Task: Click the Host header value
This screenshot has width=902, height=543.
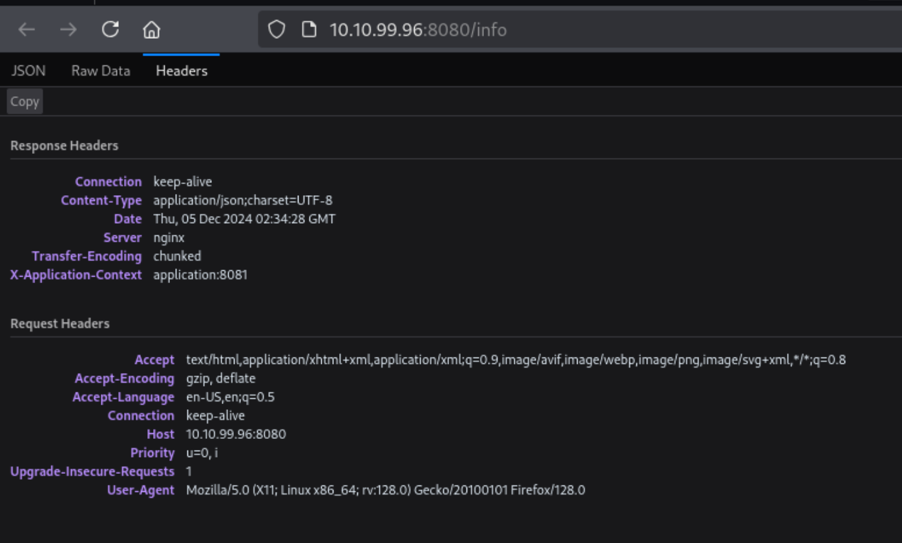Action: tap(236, 434)
